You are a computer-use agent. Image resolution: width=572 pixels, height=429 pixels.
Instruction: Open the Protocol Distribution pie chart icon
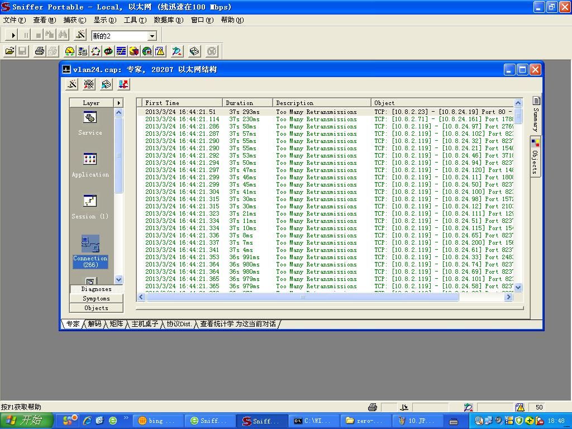coord(134,51)
